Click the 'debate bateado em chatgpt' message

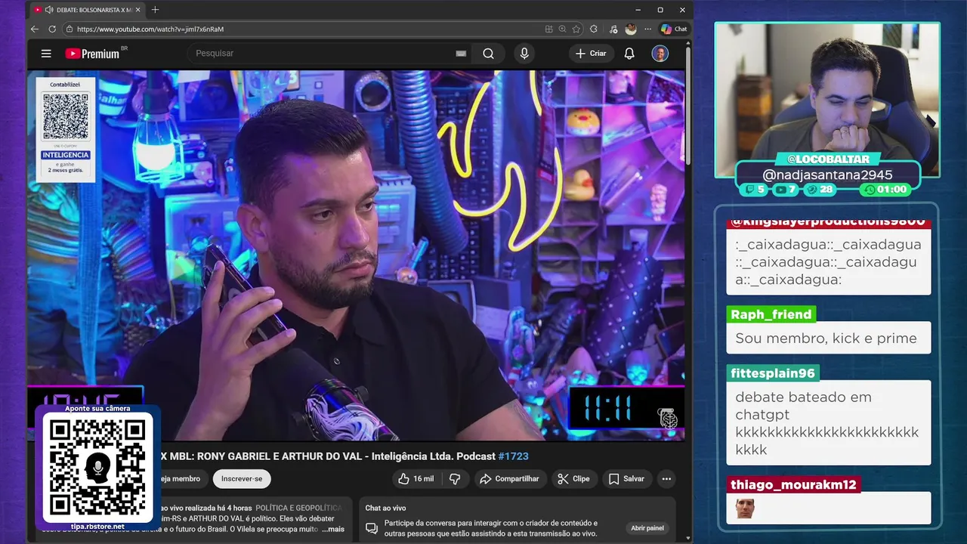tap(827, 423)
